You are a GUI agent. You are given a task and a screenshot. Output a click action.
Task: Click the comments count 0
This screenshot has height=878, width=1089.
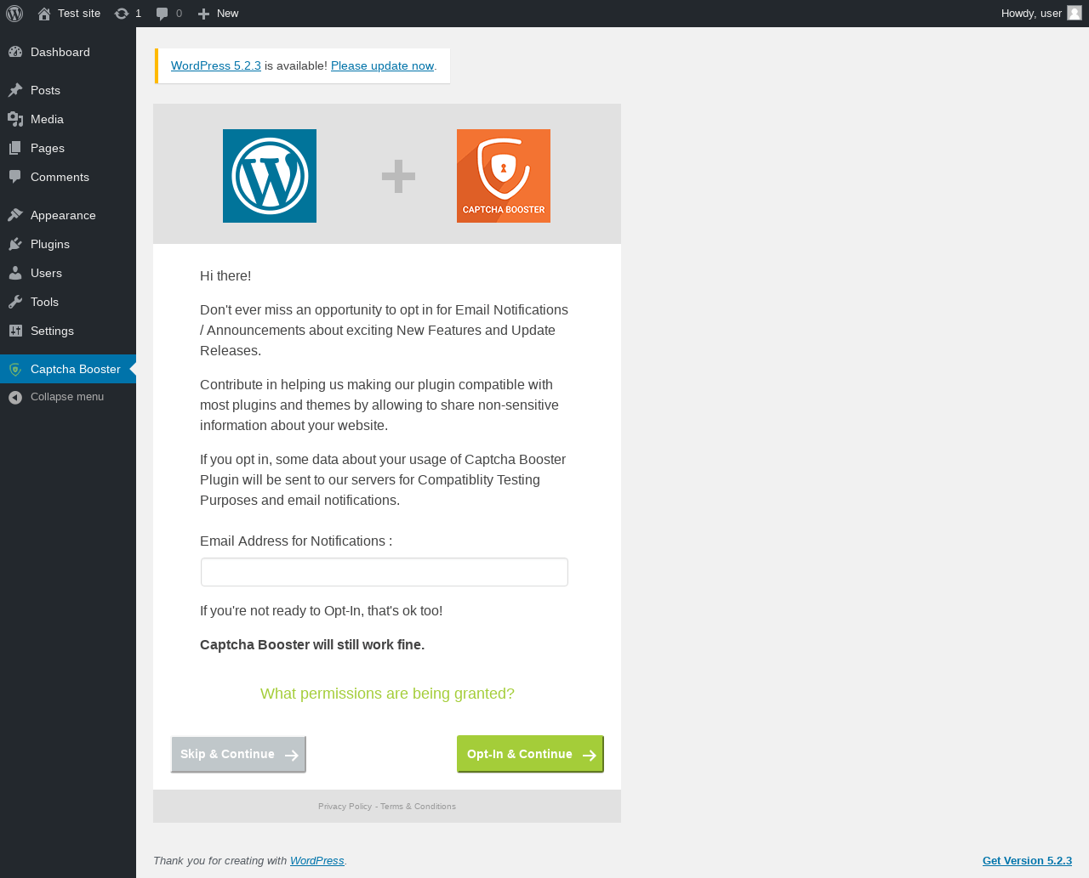click(x=179, y=14)
